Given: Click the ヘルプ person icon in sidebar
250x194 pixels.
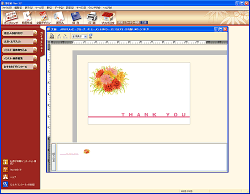Looking at the screenshot, I should (5, 177).
